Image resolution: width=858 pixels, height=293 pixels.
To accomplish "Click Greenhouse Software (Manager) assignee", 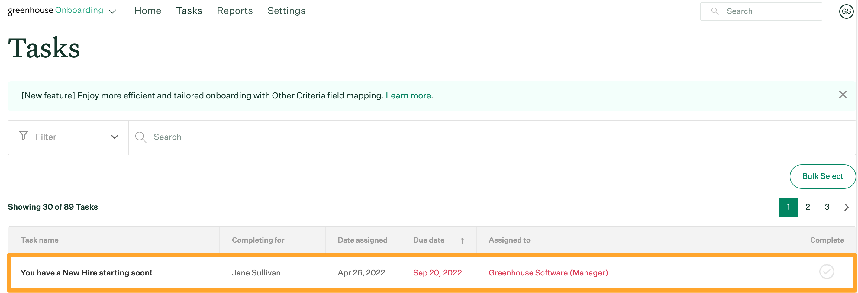I will [548, 273].
